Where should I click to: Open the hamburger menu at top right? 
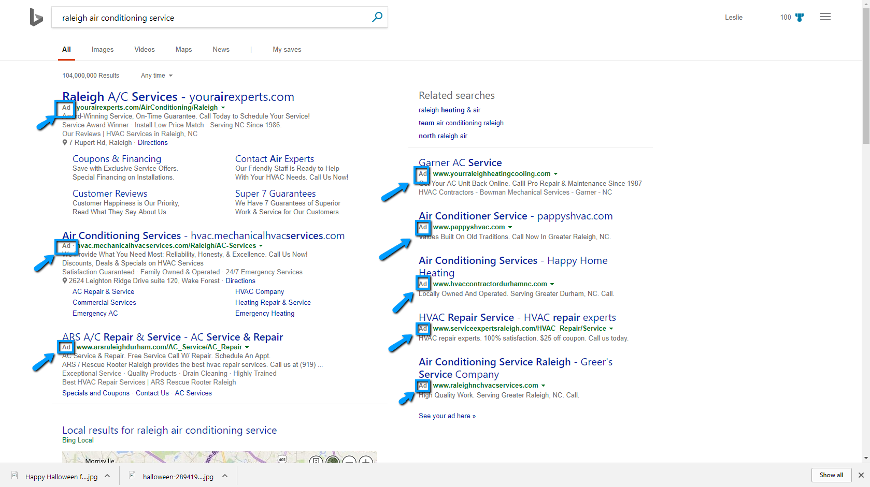825,17
